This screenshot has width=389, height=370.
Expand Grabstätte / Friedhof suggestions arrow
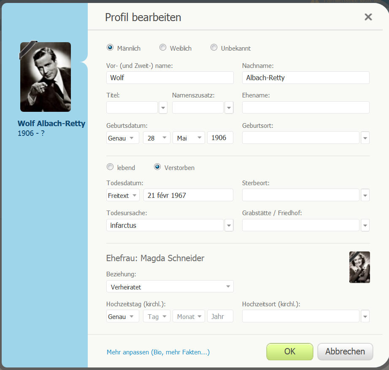click(365, 225)
